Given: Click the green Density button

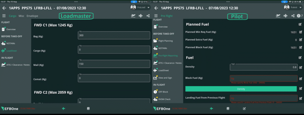Looking at the screenshot, I should 241,89.
